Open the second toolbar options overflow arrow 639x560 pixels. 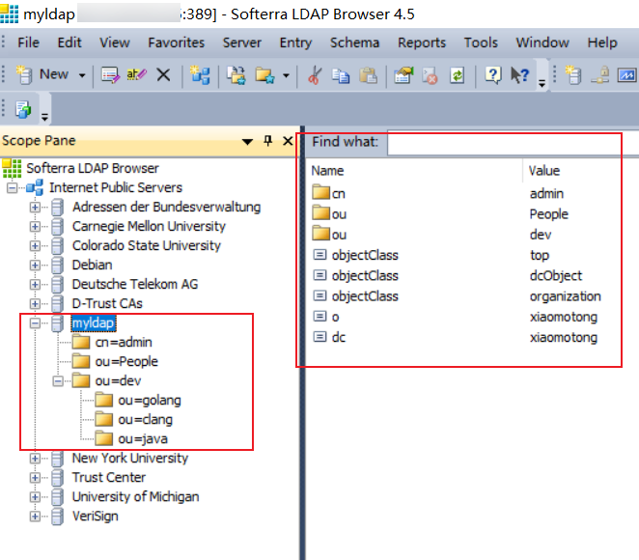coord(44,118)
